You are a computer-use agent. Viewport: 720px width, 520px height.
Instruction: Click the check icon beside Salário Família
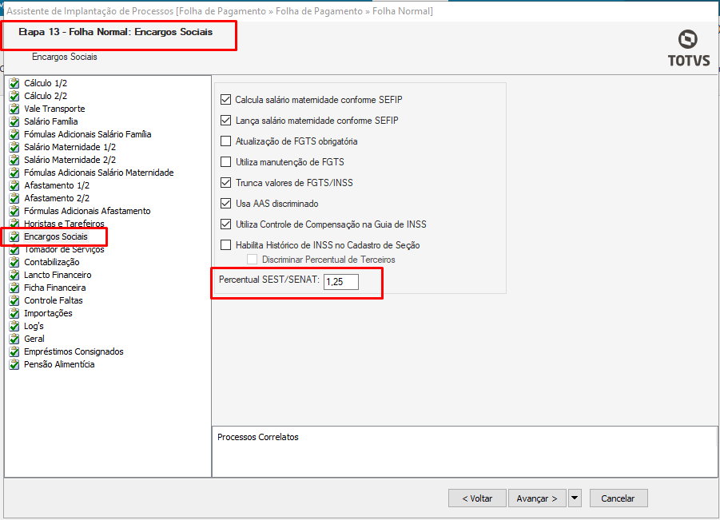(14, 121)
